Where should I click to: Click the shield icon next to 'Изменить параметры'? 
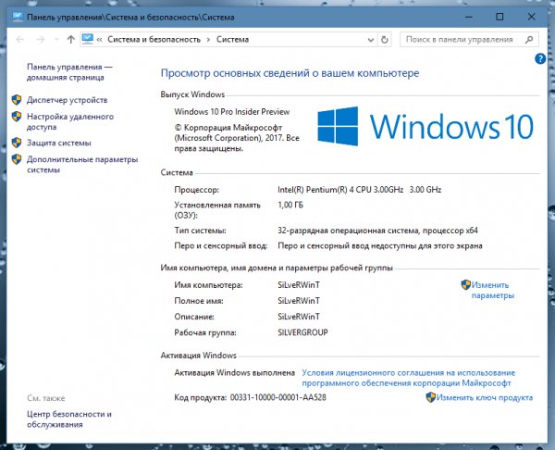466,285
